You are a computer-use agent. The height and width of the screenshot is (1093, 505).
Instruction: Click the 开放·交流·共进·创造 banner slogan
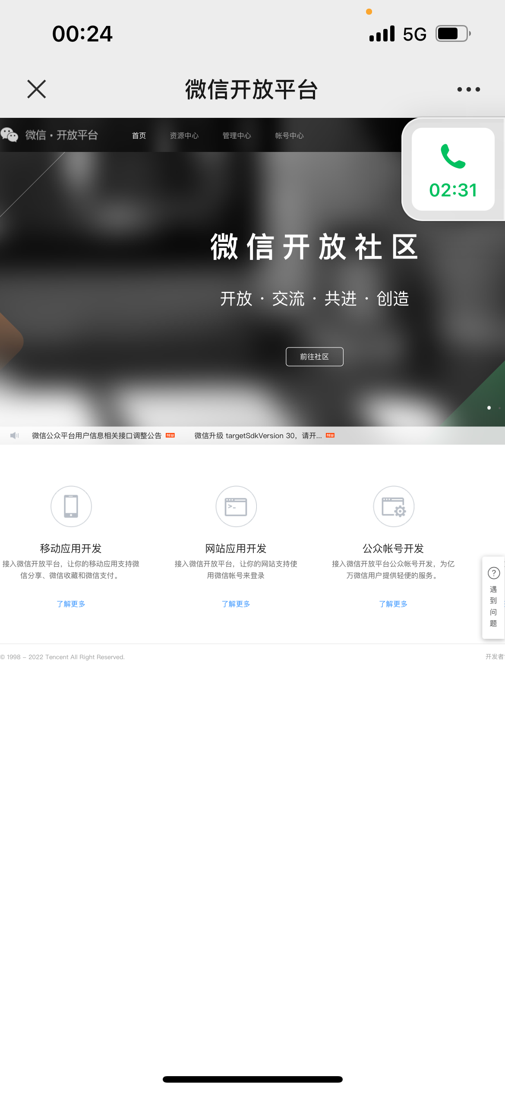coord(315,298)
